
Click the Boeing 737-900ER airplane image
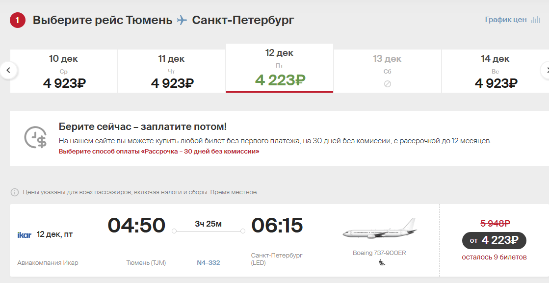click(x=380, y=229)
